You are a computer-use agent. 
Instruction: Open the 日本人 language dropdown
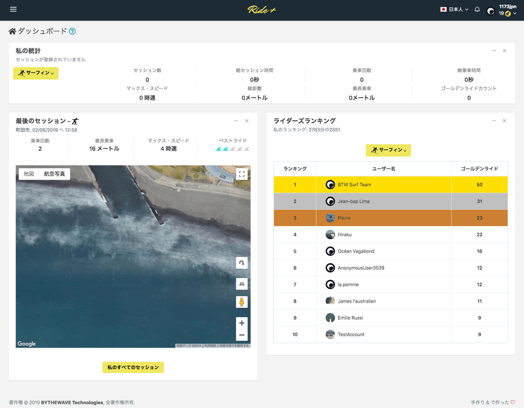coord(454,9)
